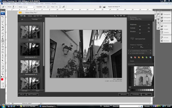
Task: Select the Type tool
Action: tap(2, 58)
